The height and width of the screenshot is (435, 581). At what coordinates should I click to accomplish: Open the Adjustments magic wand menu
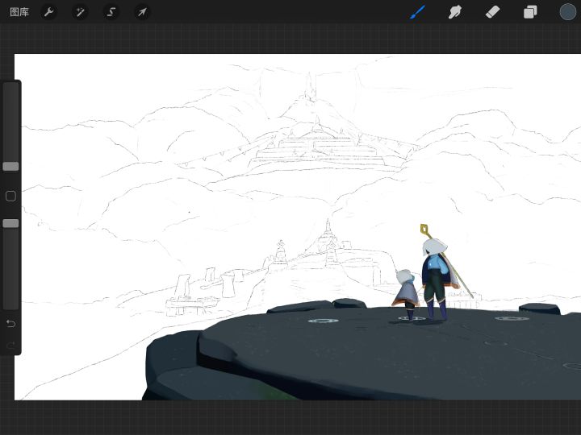click(80, 12)
